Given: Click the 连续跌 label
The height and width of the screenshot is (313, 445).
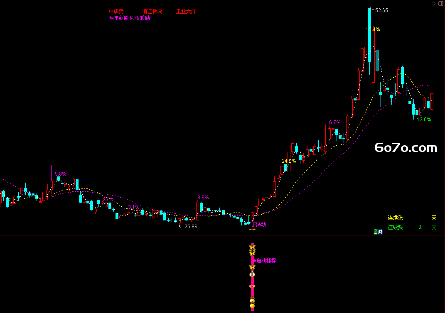Looking at the screenshot, I should pyautogui.click(x=395, y=227).
